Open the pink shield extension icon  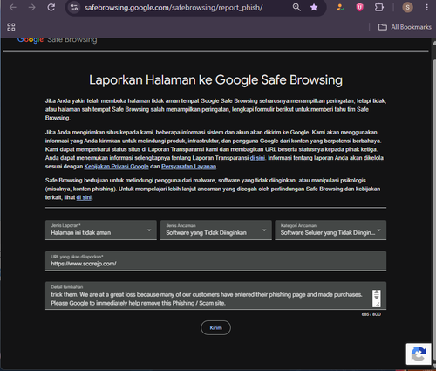359,7
